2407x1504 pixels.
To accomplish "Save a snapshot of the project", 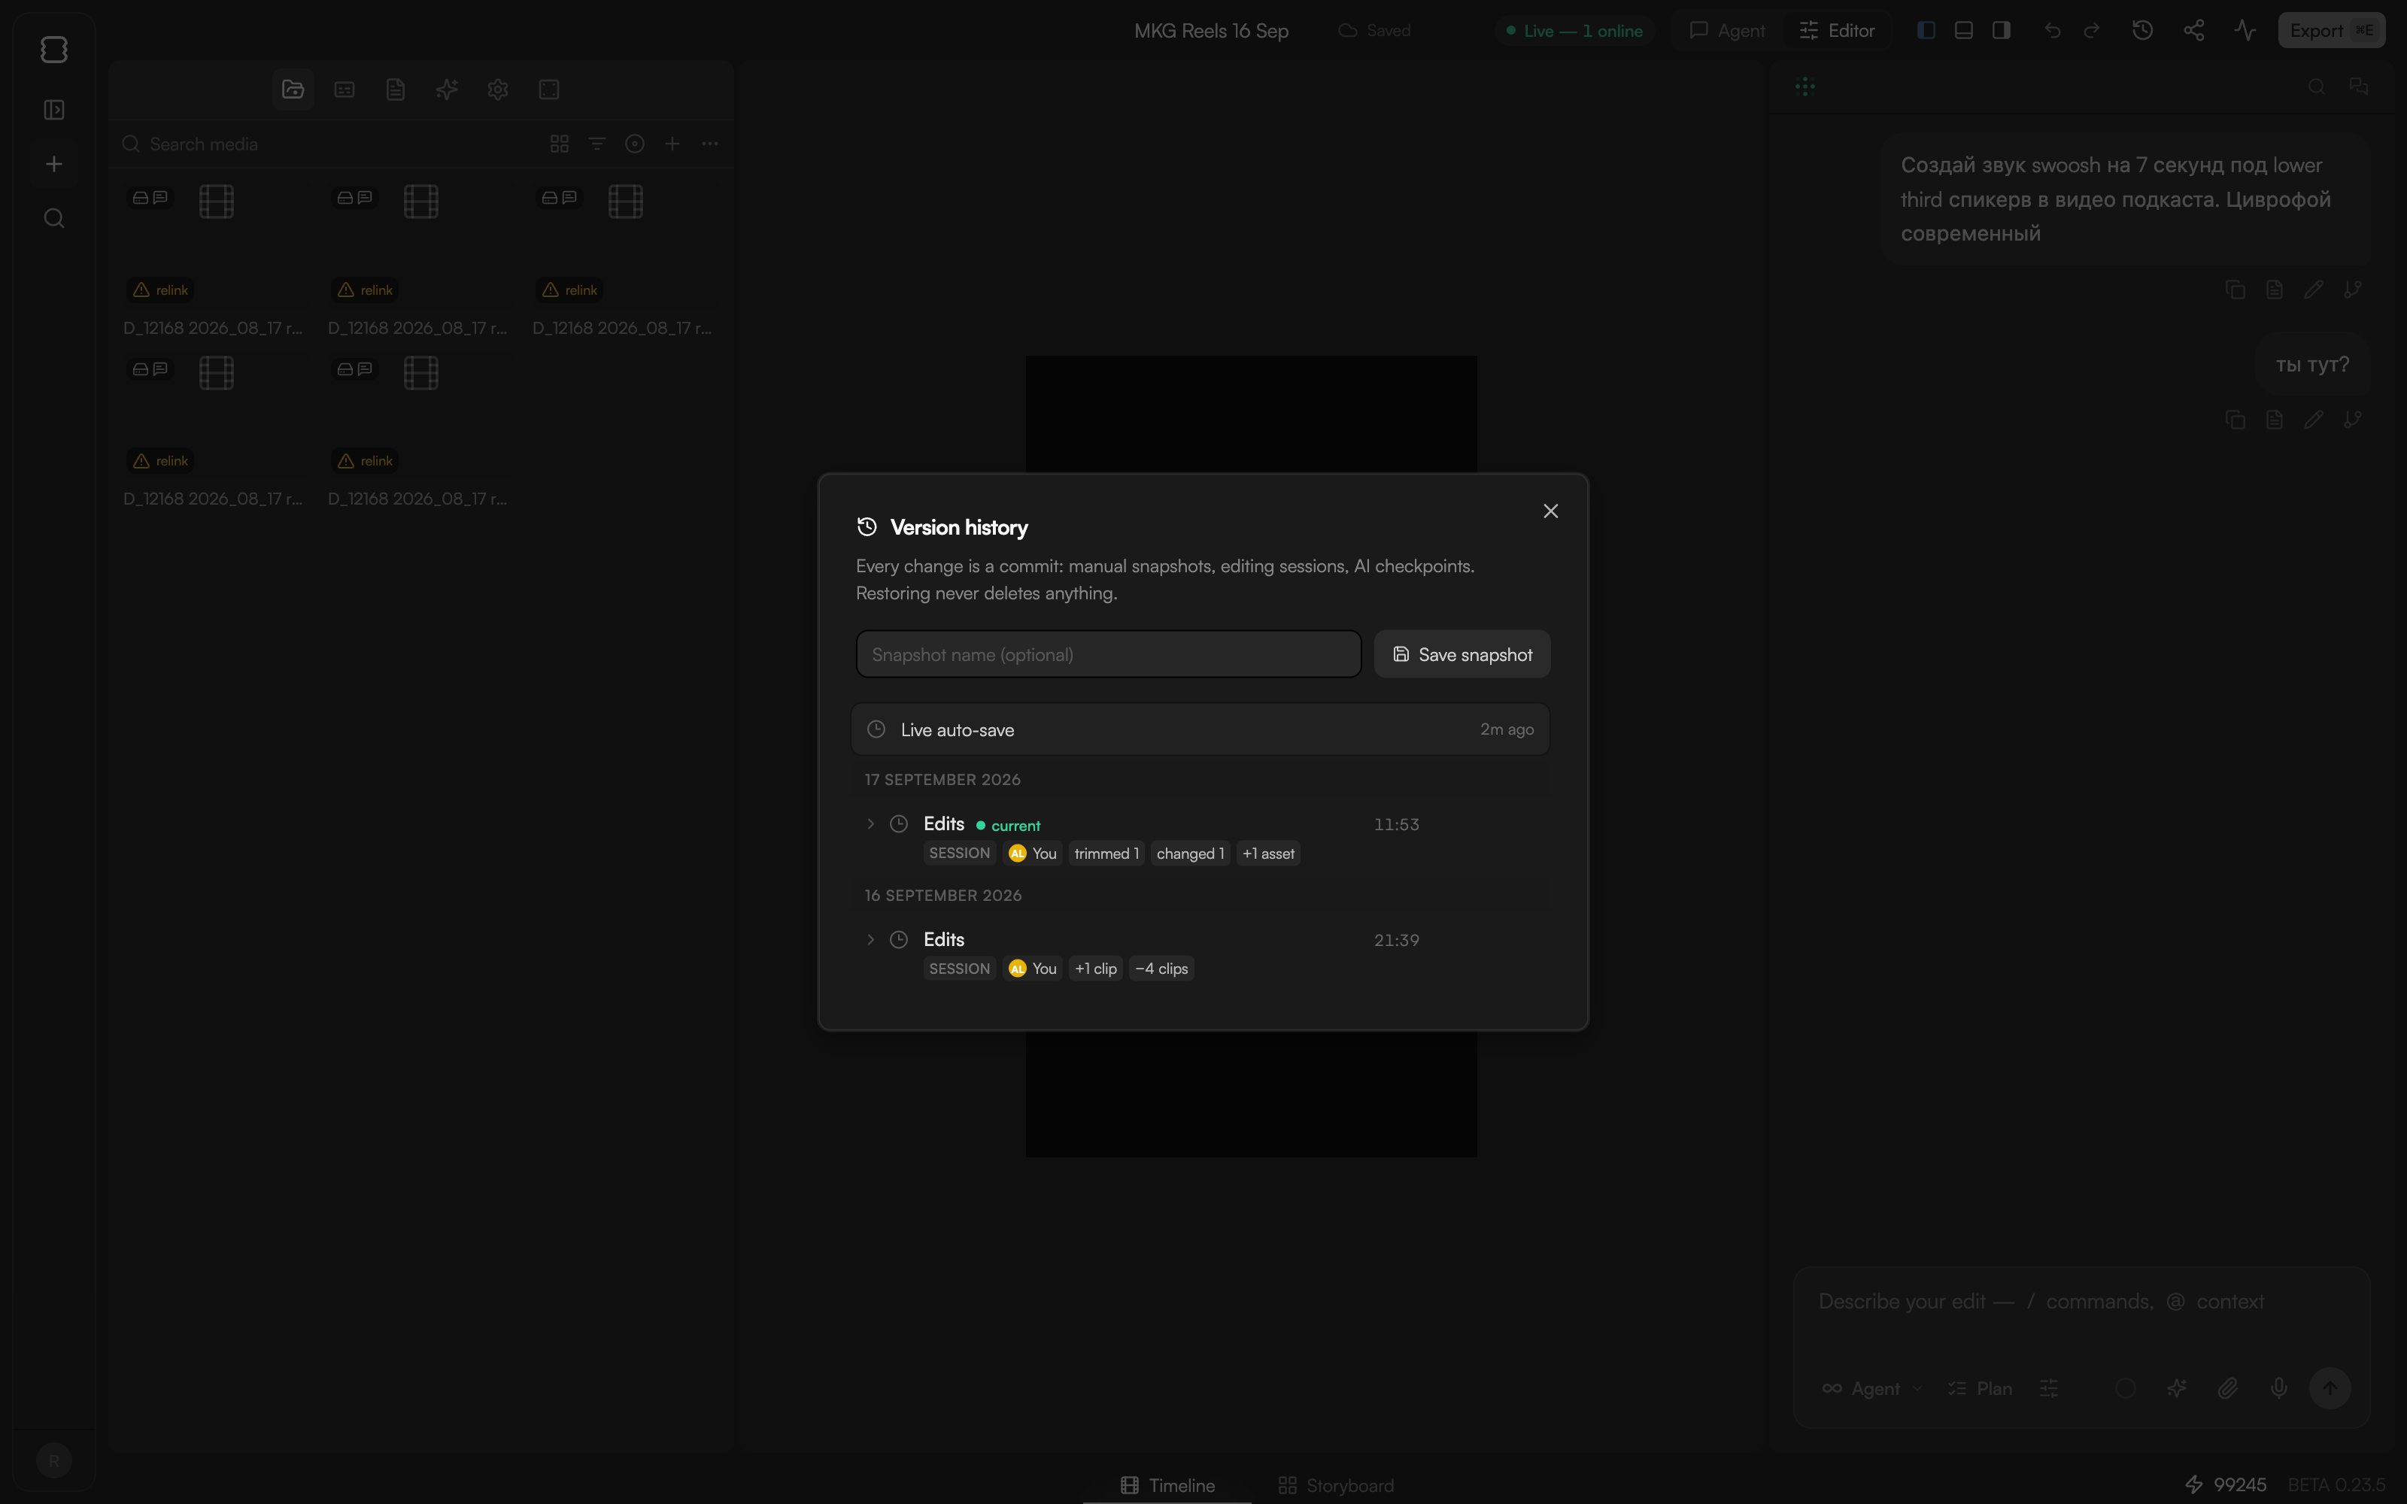I will [1462, 654].
